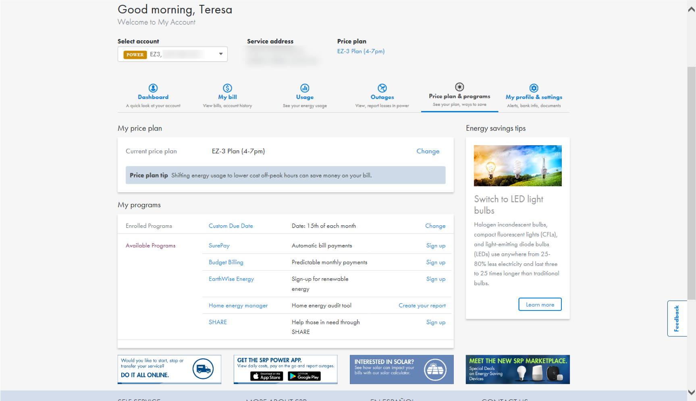Click the POWER badge in the account selector
Screen dimensions: 696x401
click(135, 54)
